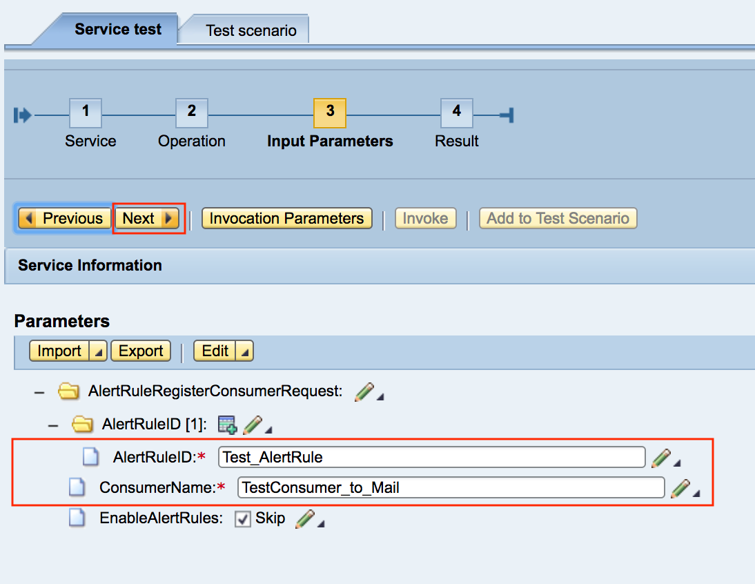
Task: Click the EnableAlertRules label
Action: [161, 518]
